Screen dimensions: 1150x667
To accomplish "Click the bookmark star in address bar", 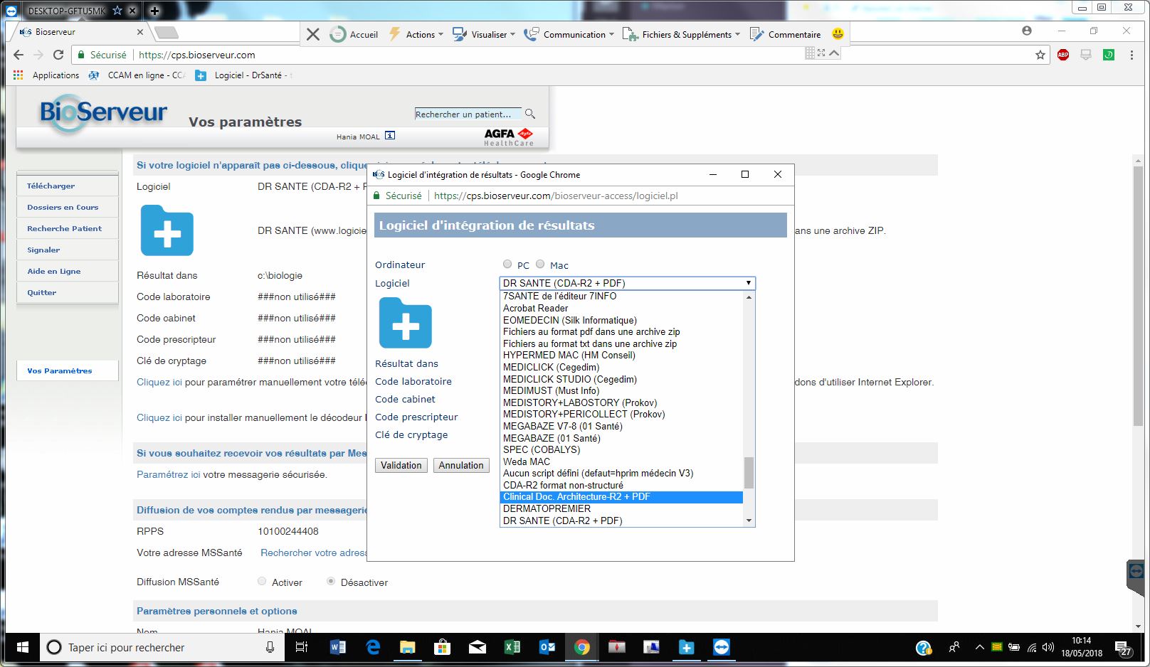I will (1040, 55).
